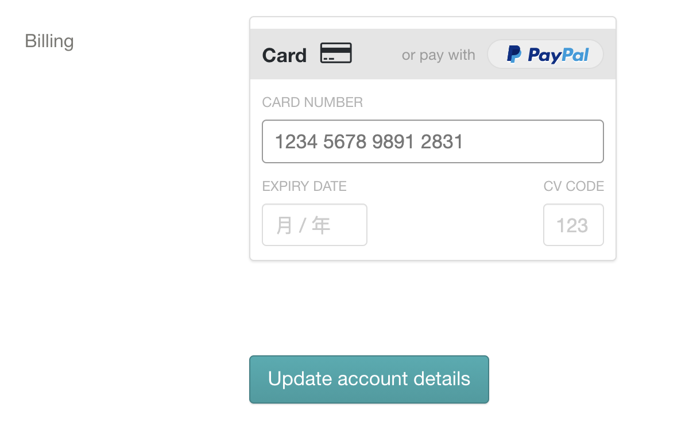The image size is (689, 422).
Task: Click the 'or pay with' text
Action: (439, 55)
